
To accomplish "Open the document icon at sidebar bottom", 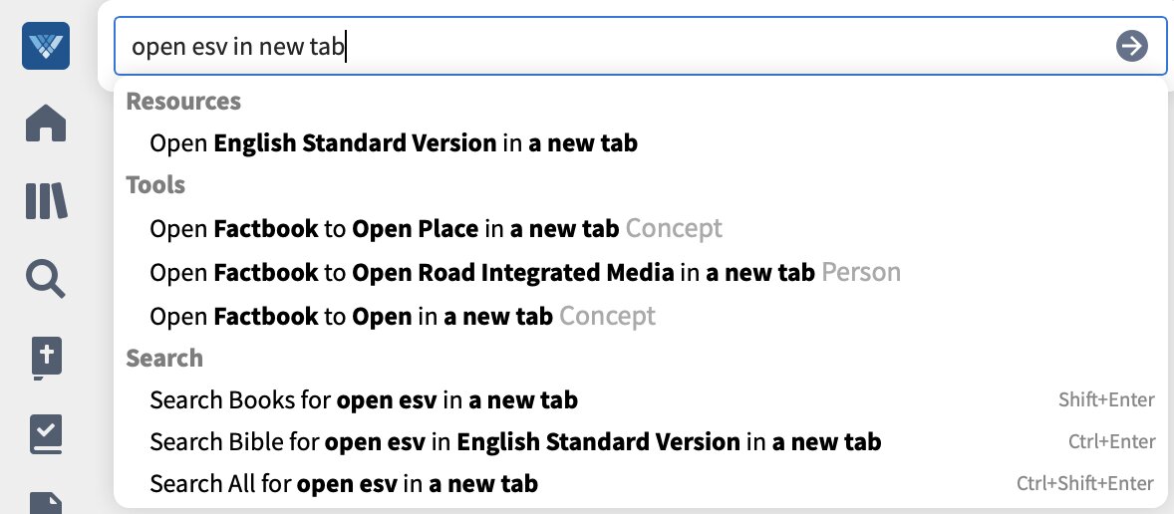I will tap(46, 503).
